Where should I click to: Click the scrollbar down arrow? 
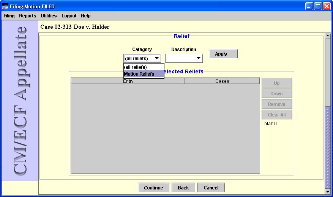[x=328, y=191]
